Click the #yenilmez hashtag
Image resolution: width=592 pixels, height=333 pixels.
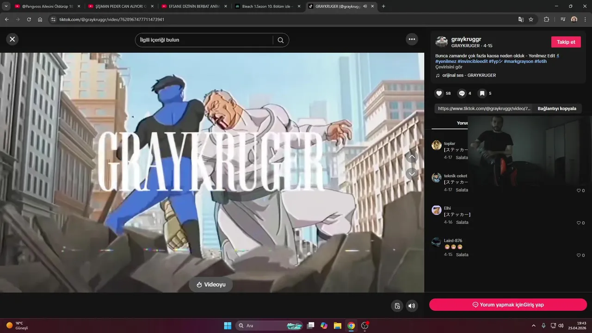446,61
